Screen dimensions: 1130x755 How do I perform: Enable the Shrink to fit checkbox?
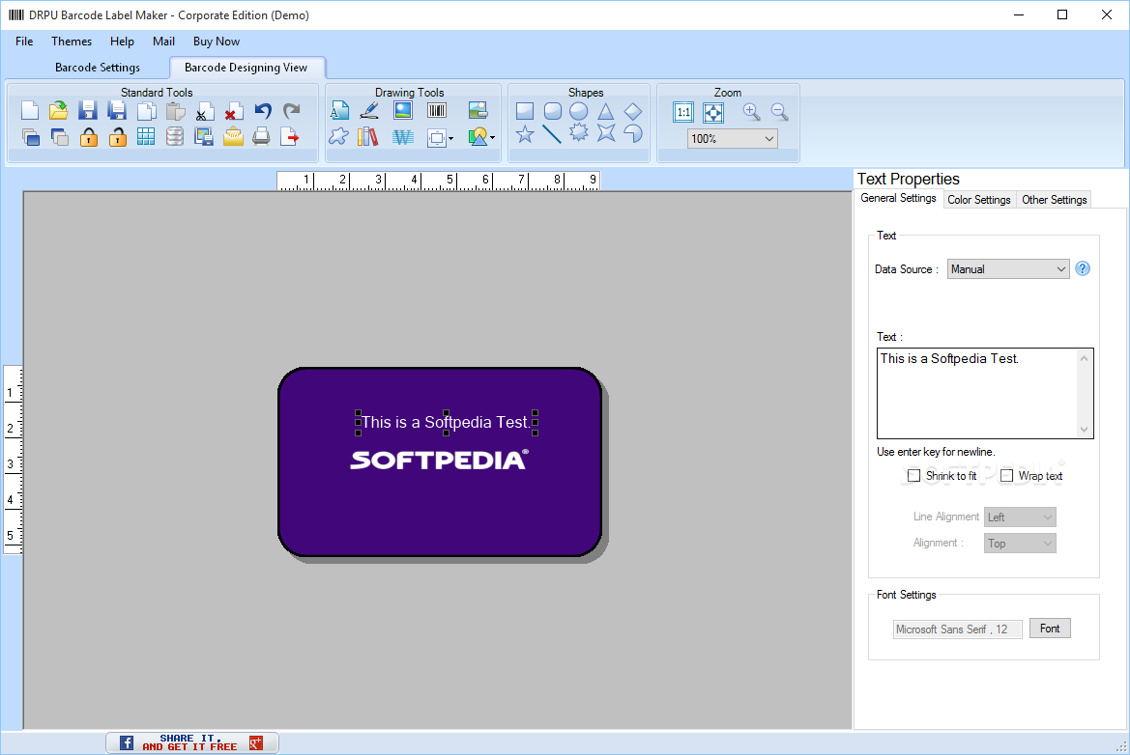(913, 476)
